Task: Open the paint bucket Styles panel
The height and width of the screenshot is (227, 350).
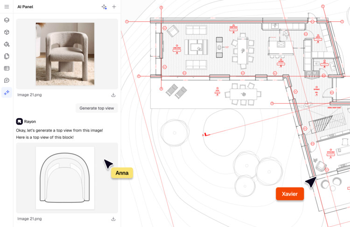Action: (x=7, y=44)
